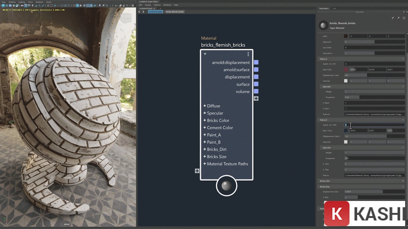Screen dimensions: 408x229
Task: Add an output port with plus icon below volume
Action: (x=256, y=98)
